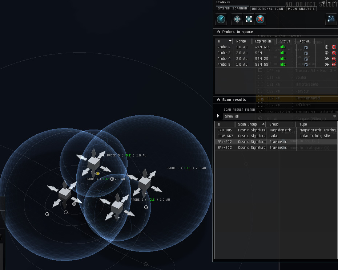Recover Probe 5 using its arrow icon

327,64
